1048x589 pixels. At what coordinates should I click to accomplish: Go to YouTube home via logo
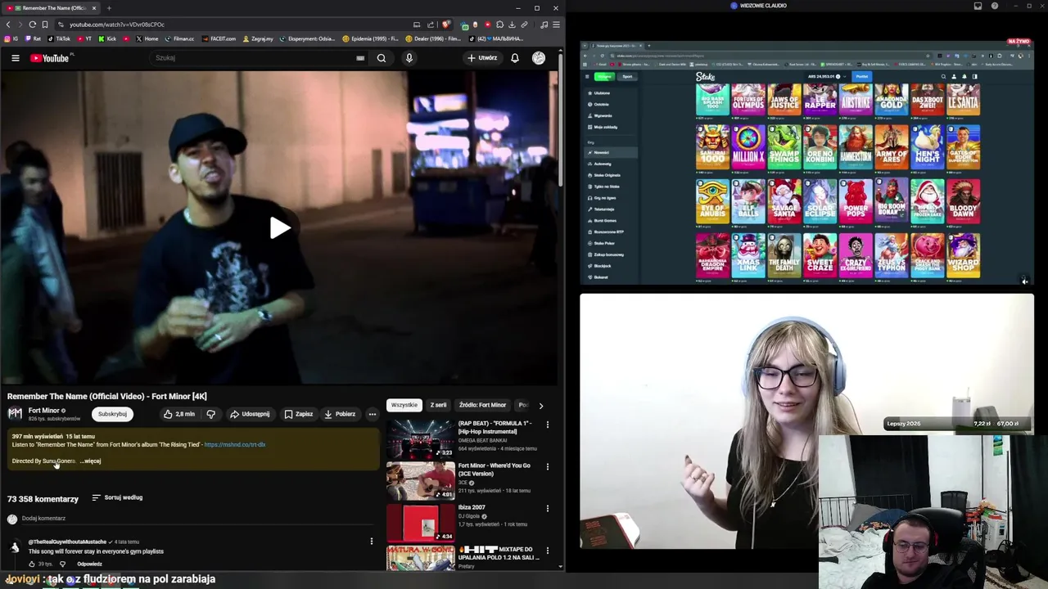[x=50, y=58]
